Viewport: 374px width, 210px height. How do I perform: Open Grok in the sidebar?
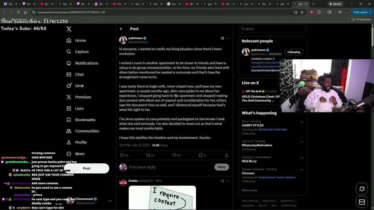pos(75,86)
